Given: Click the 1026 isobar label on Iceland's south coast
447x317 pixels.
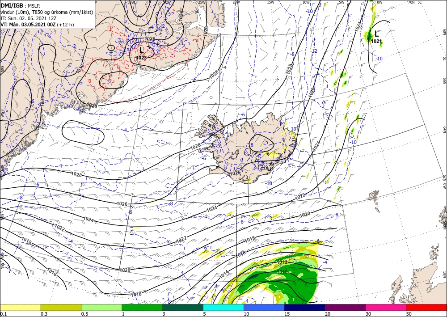Looking at the screenshot, I should coord(235,173).
